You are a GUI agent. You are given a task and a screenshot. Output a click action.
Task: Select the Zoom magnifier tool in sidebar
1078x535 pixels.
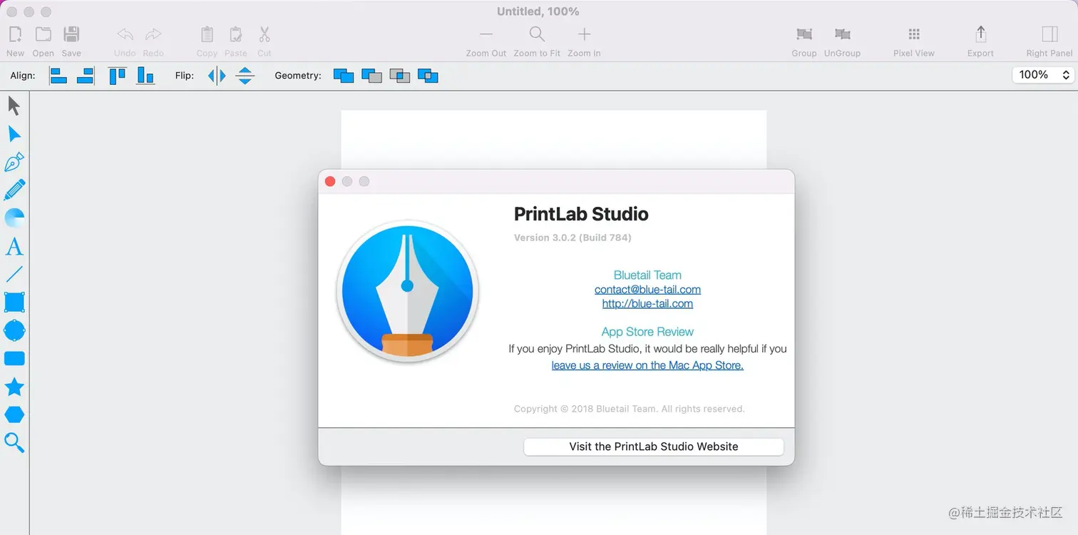(14, 443)
